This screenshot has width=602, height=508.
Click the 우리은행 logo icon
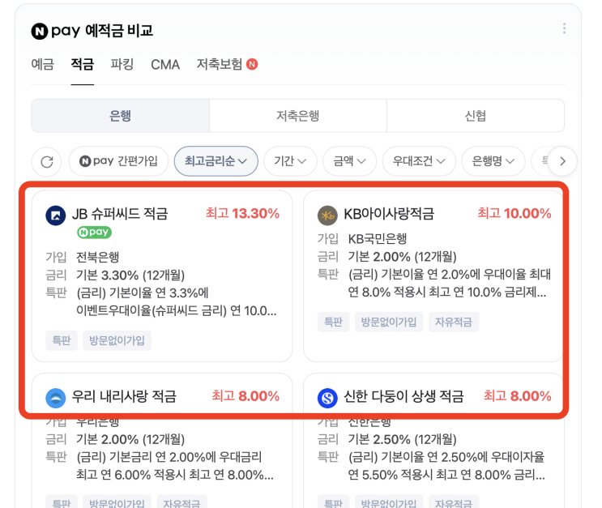pos(56,398)
